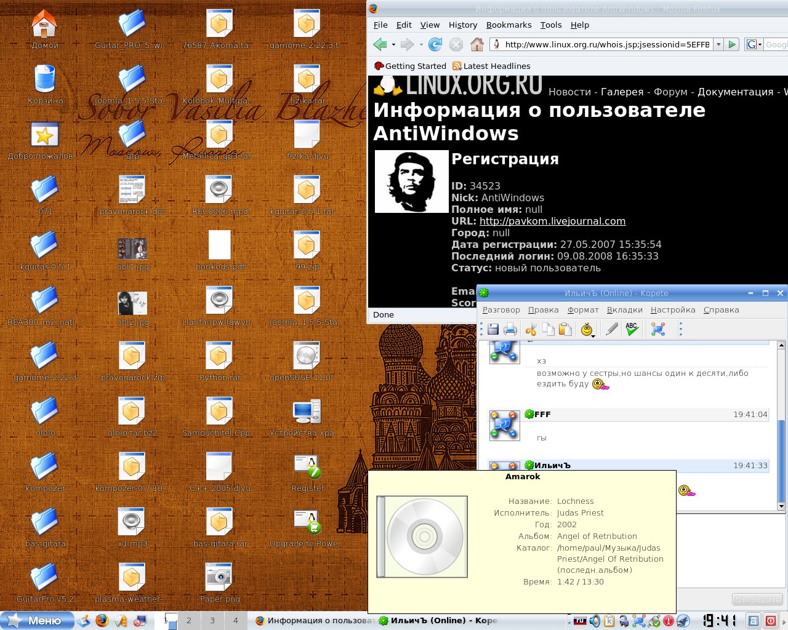Open the Latest Headlines feed bookmark
Image resolution: width=788 pixels, height=630 pixels.
[491, 66]
